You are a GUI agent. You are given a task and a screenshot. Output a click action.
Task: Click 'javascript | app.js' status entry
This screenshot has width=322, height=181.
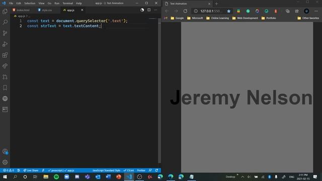61,170
